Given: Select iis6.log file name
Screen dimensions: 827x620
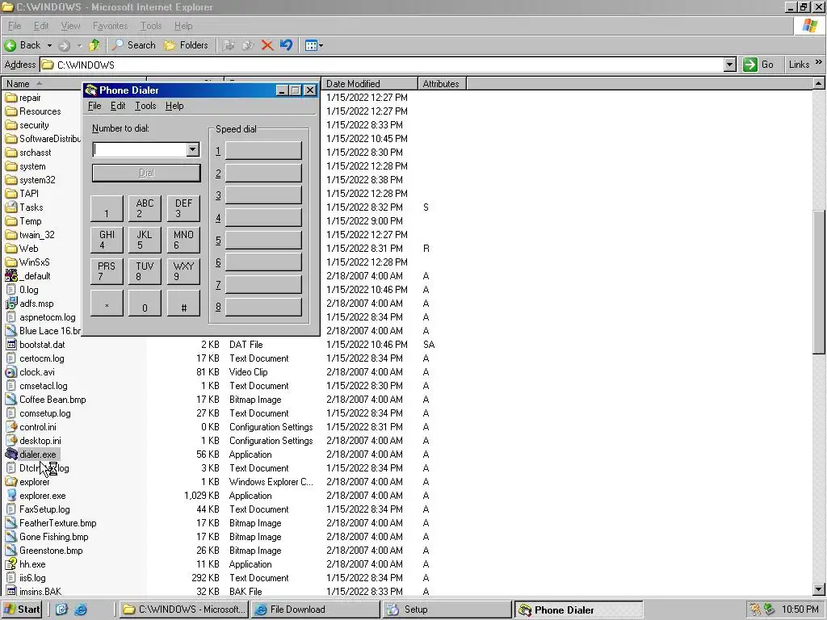Looking at the screenshot, I should [32, 577].
